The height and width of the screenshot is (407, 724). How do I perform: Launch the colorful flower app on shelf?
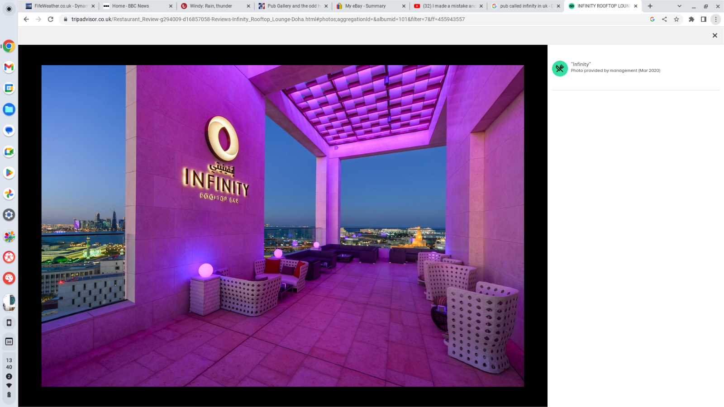pos(9,236)
